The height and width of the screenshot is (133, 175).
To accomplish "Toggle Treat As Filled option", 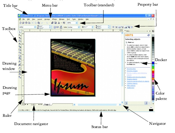I will pos(129,27).
